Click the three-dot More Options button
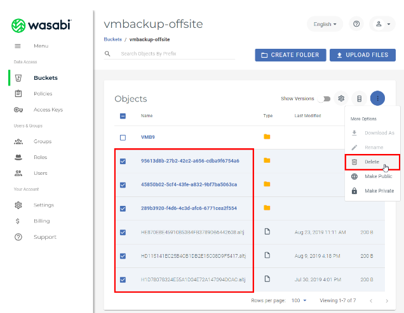 [x=377, y=98]
